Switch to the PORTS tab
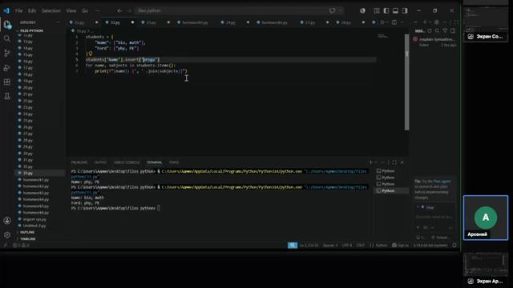 pos(174,162)
